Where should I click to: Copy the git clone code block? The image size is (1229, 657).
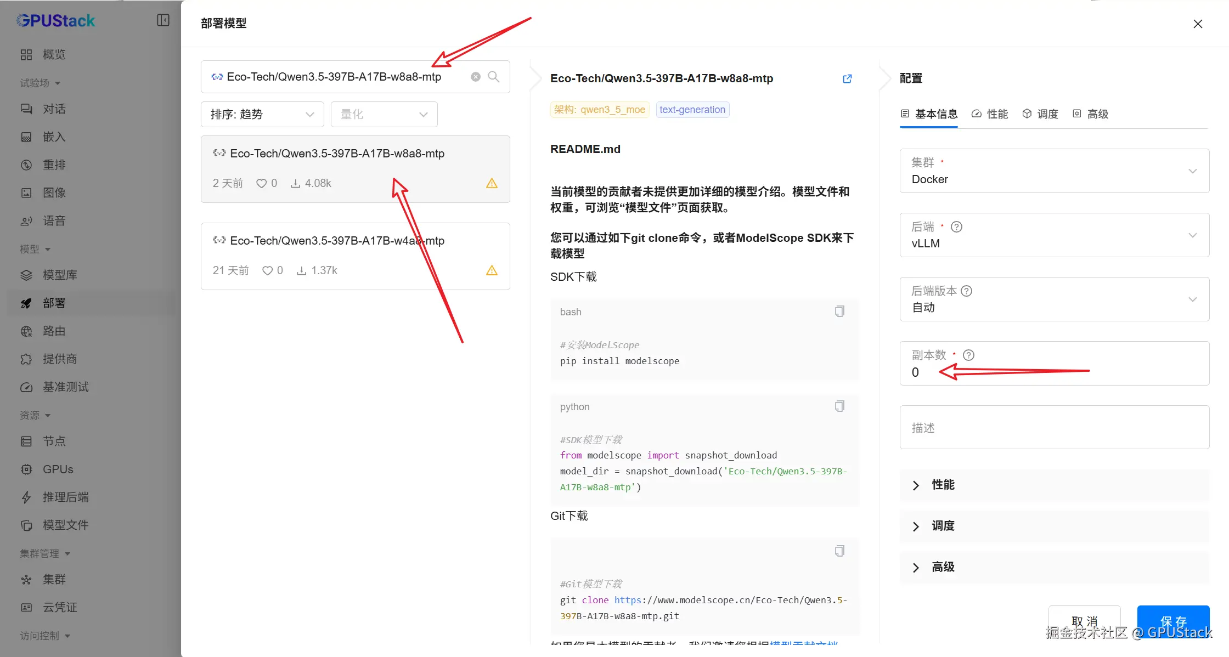[839, 551]
